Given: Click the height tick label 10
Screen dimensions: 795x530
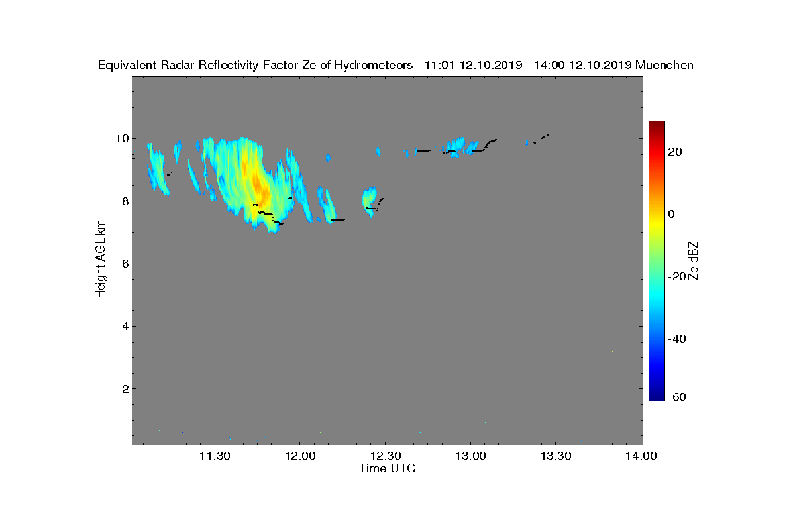Looking at the screenshot, I should click(121, 139).
